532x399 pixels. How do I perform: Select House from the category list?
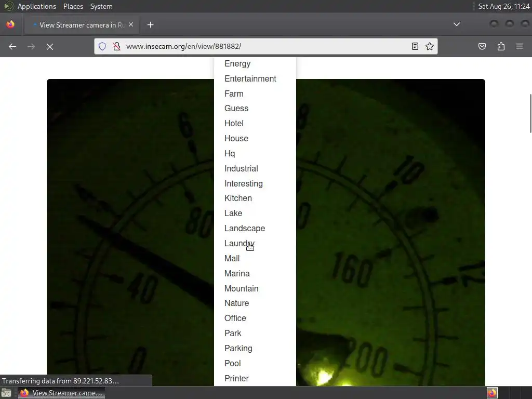click(x=236, y=138)
